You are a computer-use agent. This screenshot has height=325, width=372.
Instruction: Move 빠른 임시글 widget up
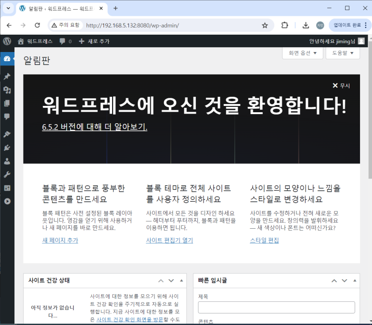(x=334, y=281)
